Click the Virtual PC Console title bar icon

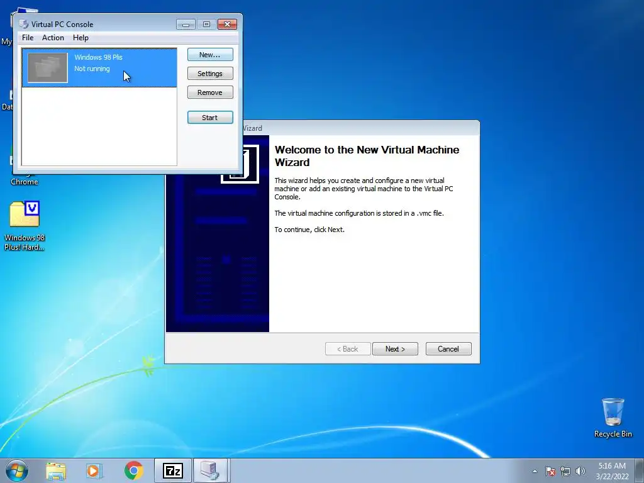tap(24, 25)
